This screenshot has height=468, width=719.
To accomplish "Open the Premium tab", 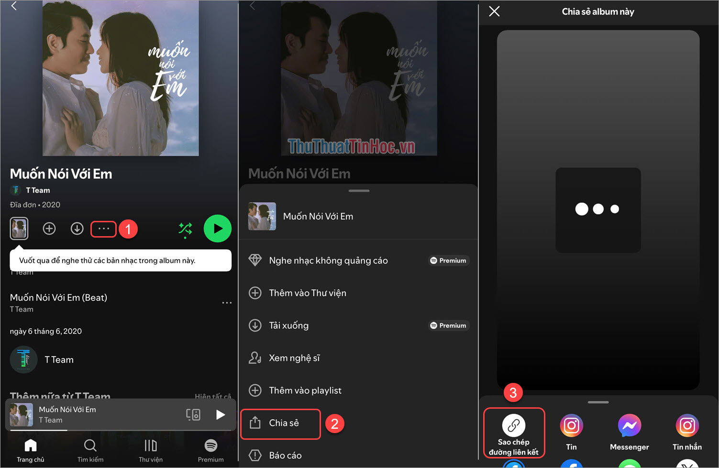I will 211,451.
